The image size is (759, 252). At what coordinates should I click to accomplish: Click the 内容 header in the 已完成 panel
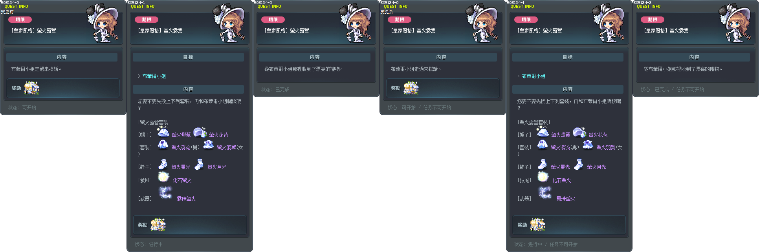pos(315,57)
